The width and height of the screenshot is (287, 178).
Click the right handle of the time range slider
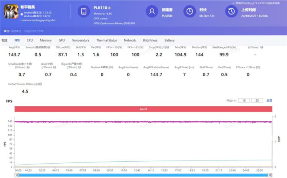point(270,175)
